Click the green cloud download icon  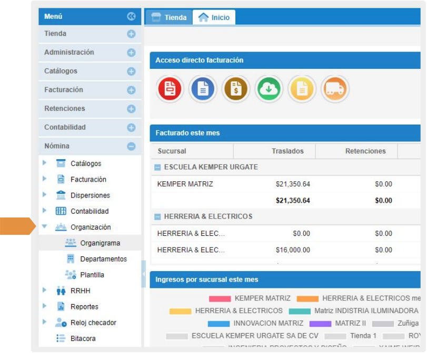click(x=269, y=89)
